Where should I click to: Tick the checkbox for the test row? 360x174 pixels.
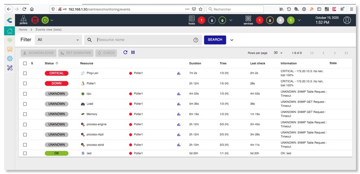pos(25,153)
